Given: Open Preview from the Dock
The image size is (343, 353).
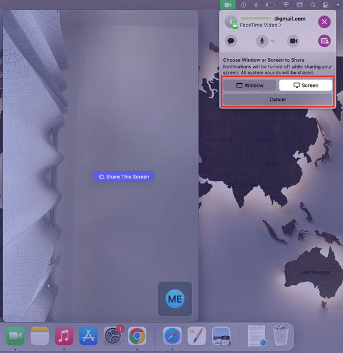Looking at the screenshot, I should point(221,336).
